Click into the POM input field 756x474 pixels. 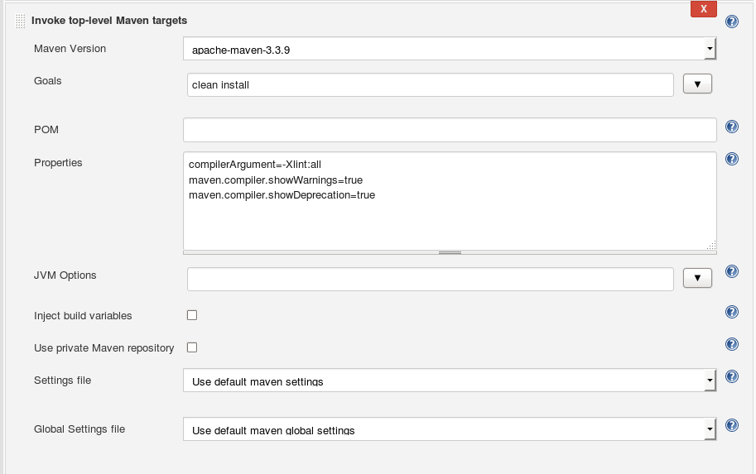[x=450, y=130]
